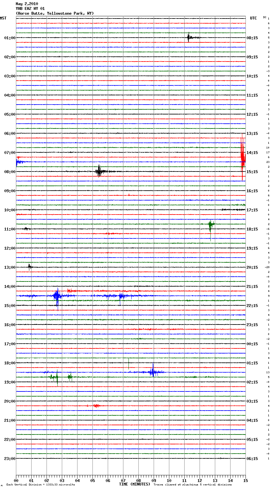Select the 03:00 MST time label
Image resolution: width=271 pixels, height=489 pixels.
click(x=10, y=76)
